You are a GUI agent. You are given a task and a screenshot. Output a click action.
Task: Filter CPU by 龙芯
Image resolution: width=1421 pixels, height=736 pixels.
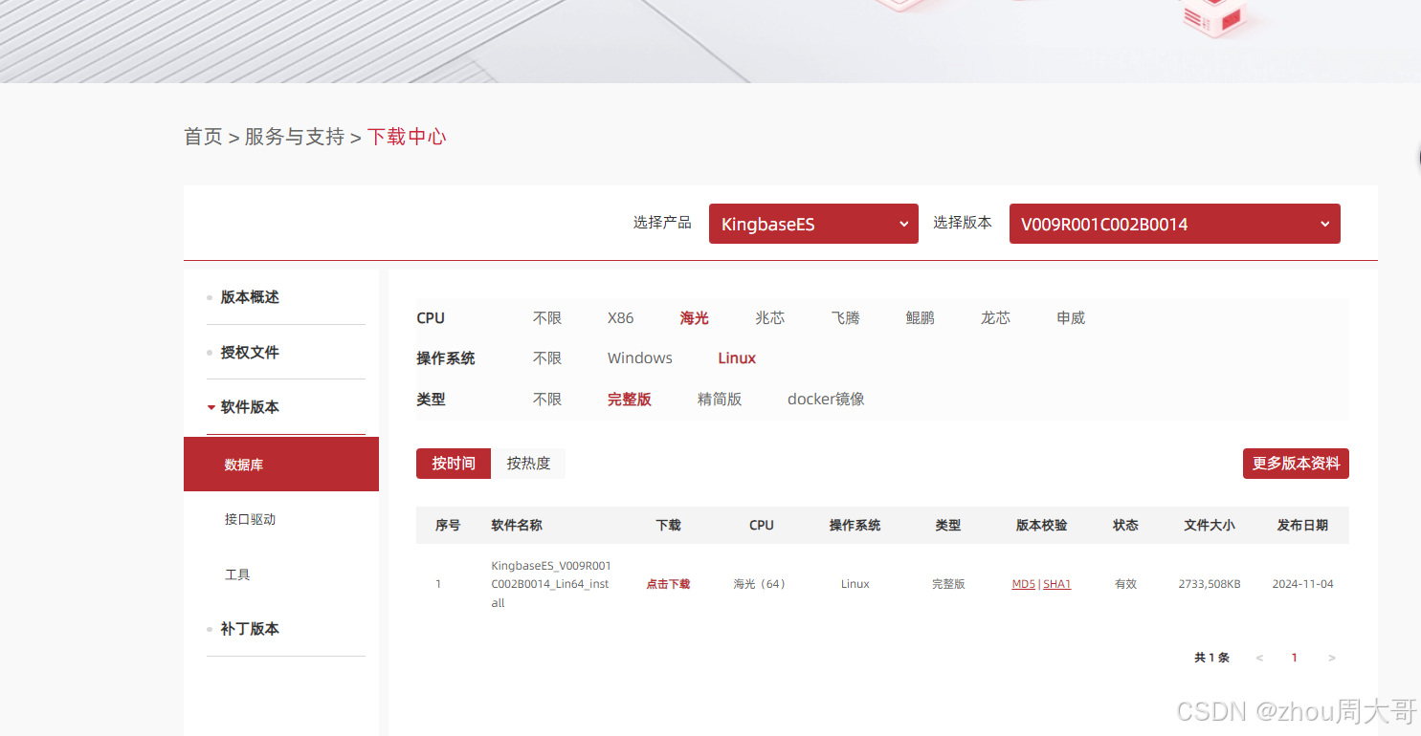[x=995, y=318]
